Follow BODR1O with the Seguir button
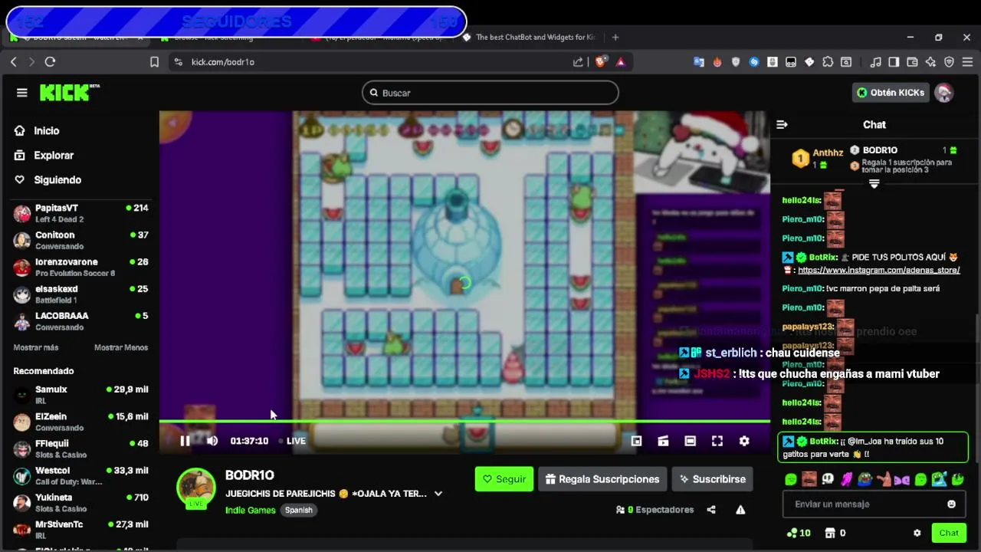Screen dimensions: 981x552 pyautogui.click(x=504, y=479)
